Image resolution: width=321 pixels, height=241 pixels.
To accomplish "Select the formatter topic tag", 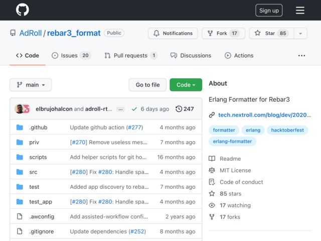I will 224,130.
